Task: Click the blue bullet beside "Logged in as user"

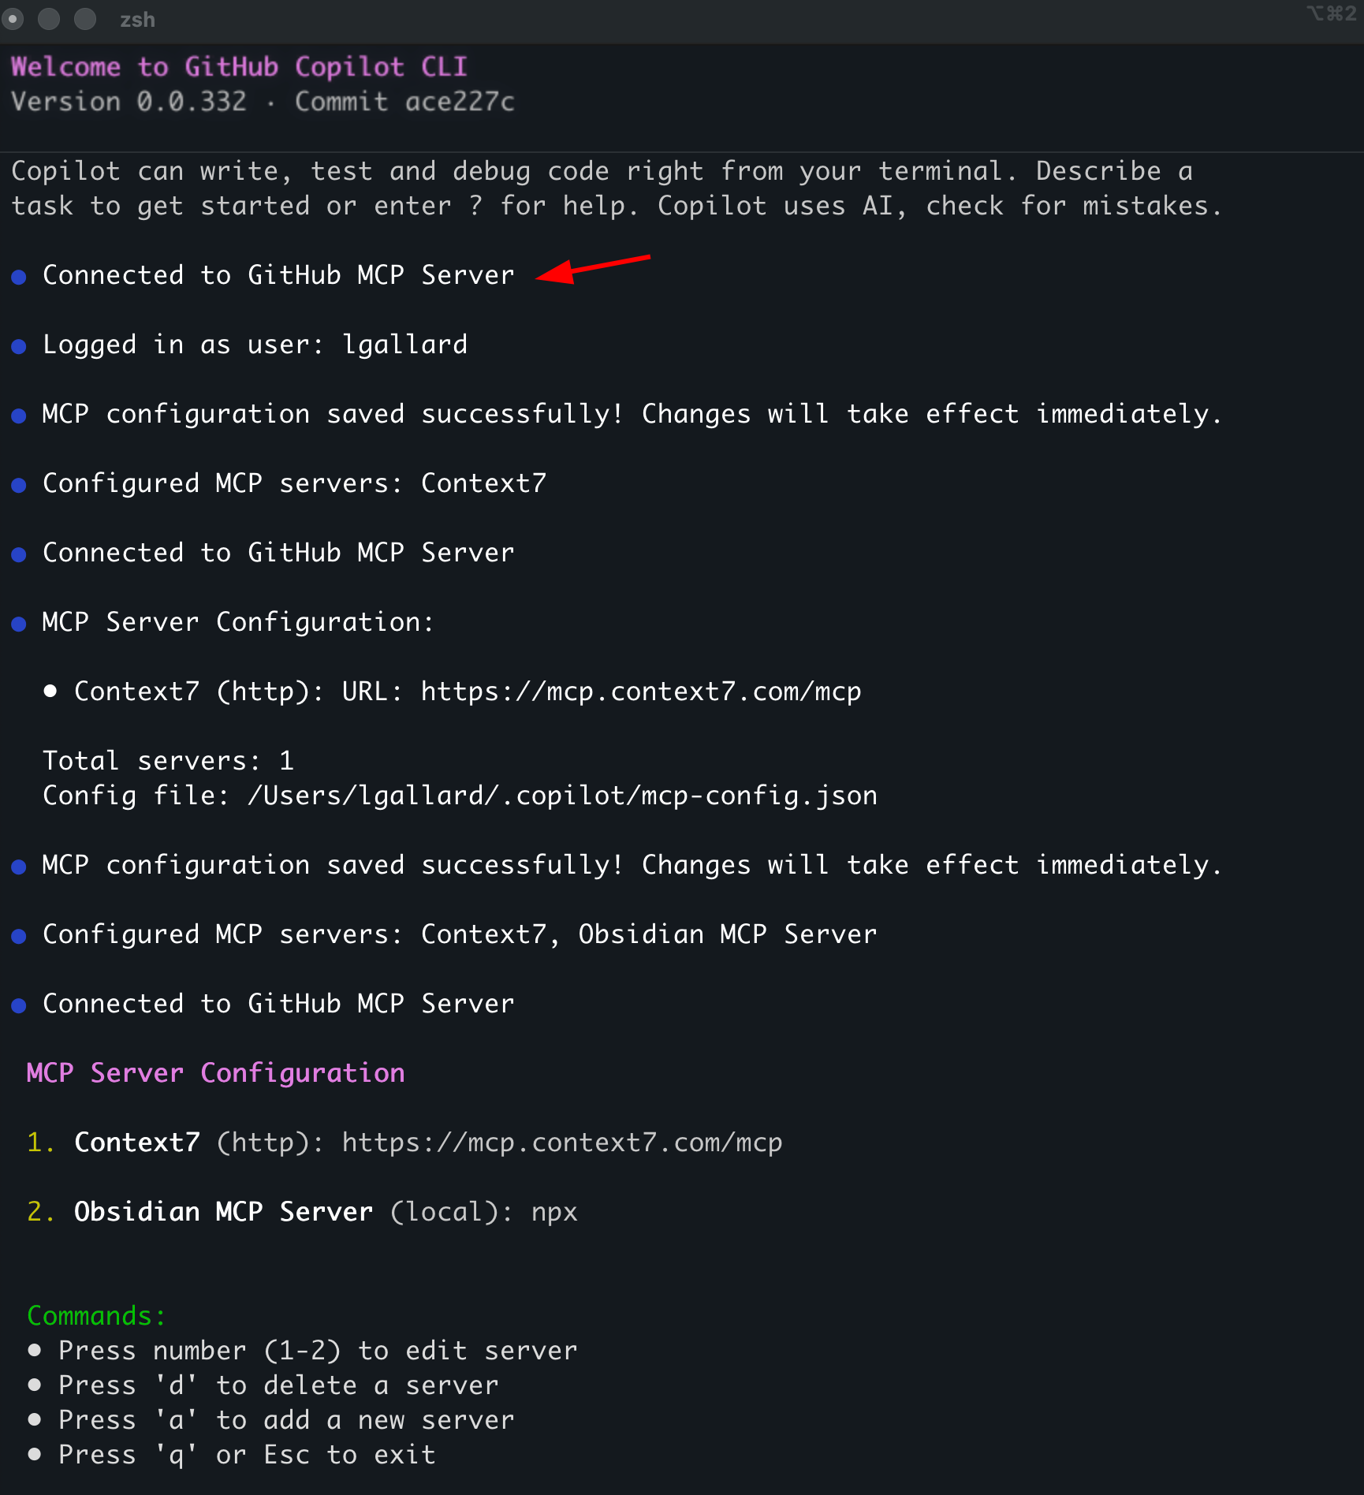Action: pyautogui.click(x=19, y=346)
